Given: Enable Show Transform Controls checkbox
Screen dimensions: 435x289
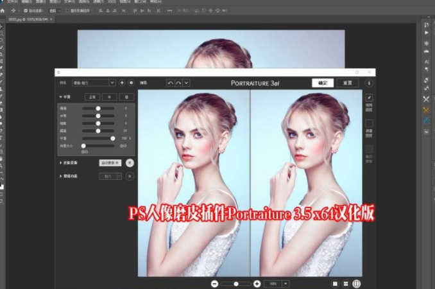Looking at the screenshot, I should point(67,10).
